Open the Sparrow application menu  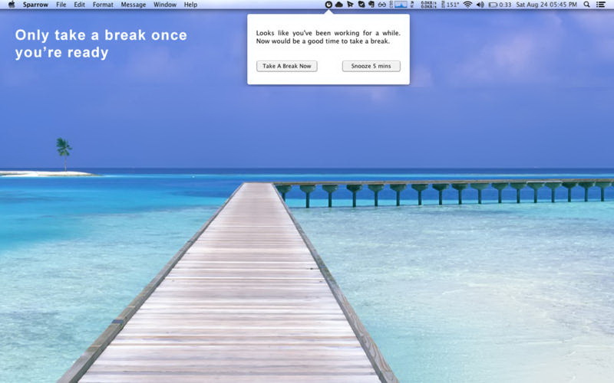tap(35, 5)
